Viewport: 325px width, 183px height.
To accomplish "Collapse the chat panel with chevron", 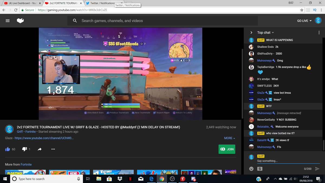I will pyautogui.click(x=251, y=33).
